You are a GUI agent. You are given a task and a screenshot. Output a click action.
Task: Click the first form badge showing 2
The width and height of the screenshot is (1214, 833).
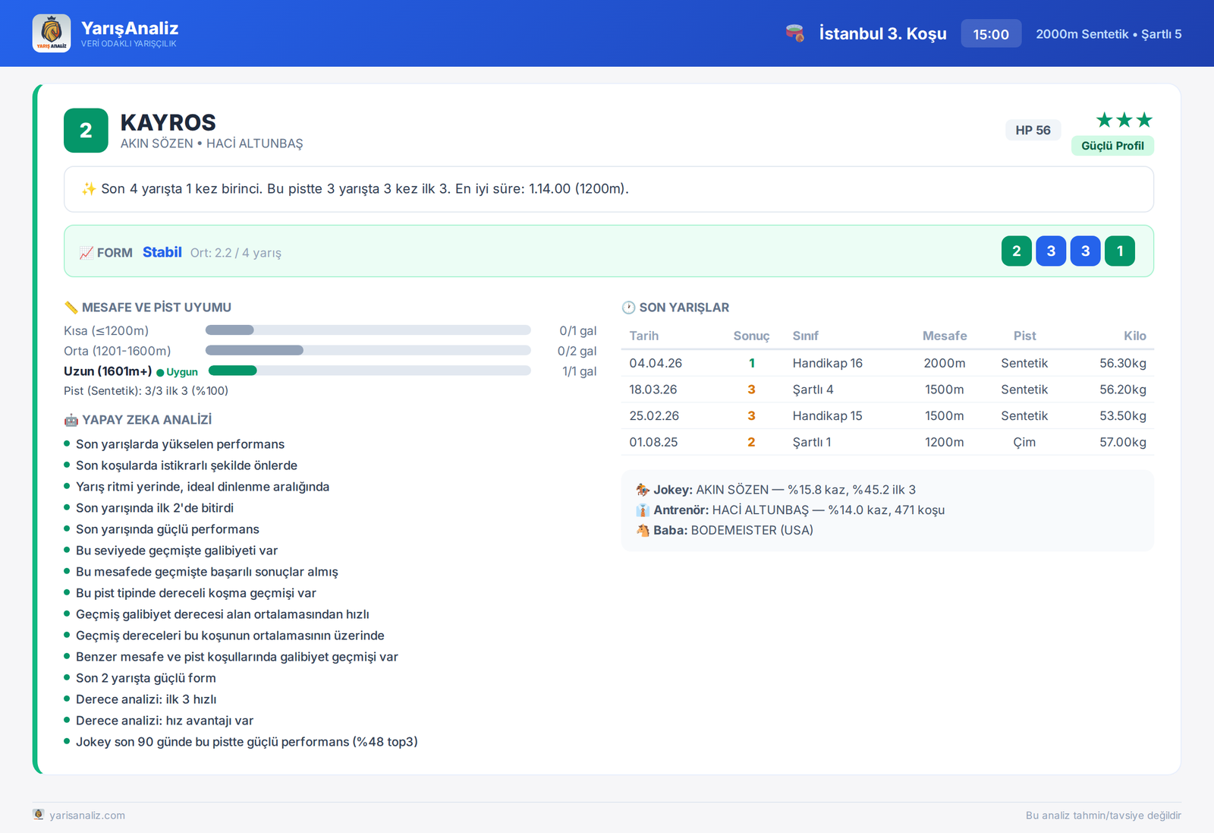tap(1017, 251)
